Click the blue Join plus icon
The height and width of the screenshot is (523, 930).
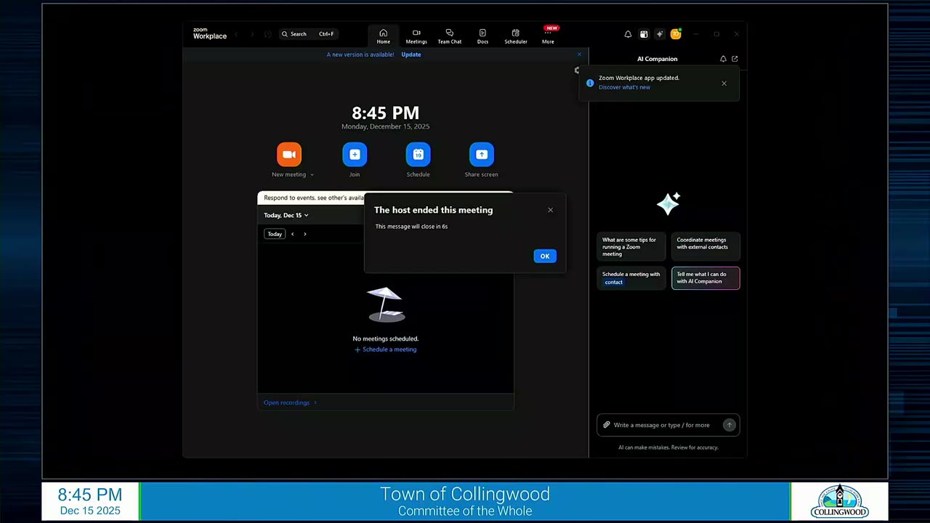[x=355, y=154]
